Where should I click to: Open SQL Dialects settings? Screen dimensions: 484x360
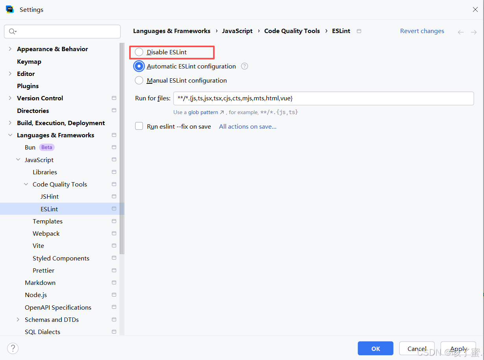(43, 332)
